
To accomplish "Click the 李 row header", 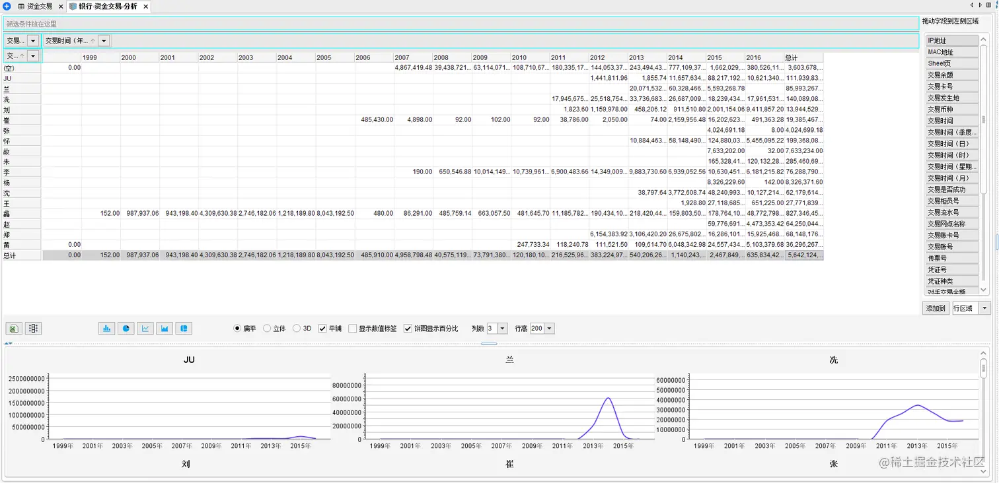I will tap(22, 172).
